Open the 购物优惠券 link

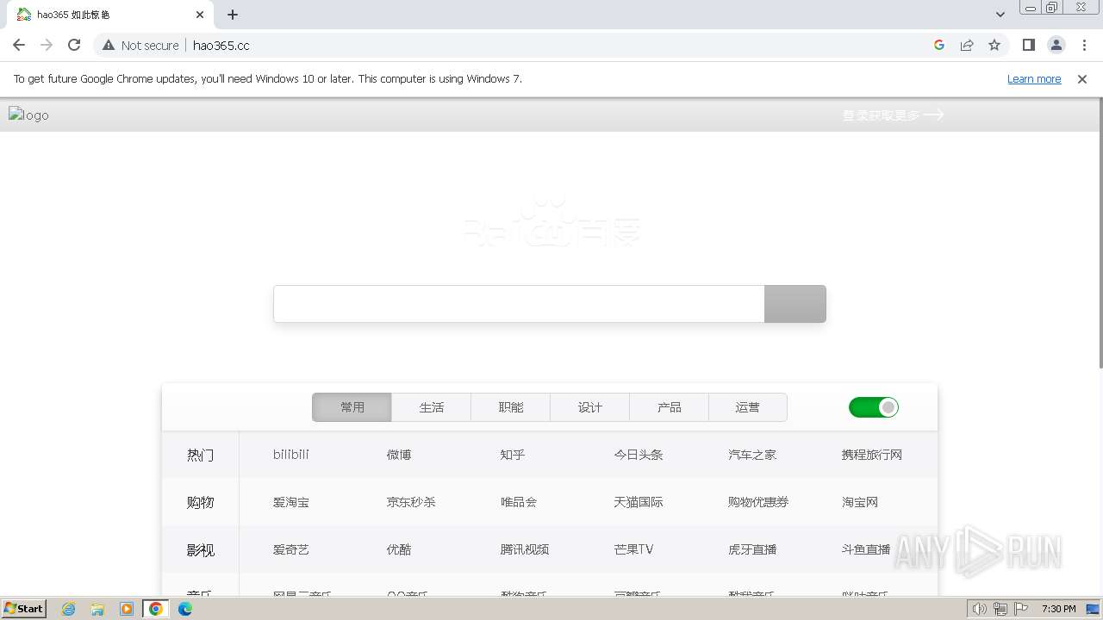[x=758, y=502]
